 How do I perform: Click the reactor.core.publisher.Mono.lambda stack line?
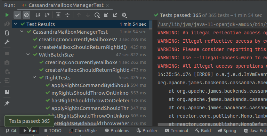[x=218, y=116]
